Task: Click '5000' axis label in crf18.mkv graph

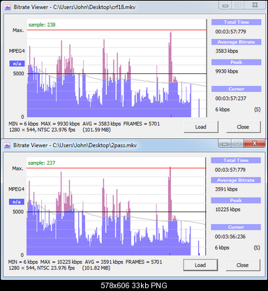Action: tap(18, 74)
